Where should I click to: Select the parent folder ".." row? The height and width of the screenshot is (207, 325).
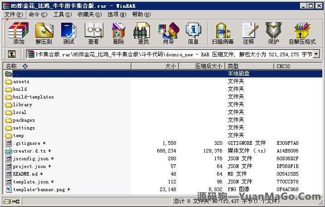click(163, 74)
